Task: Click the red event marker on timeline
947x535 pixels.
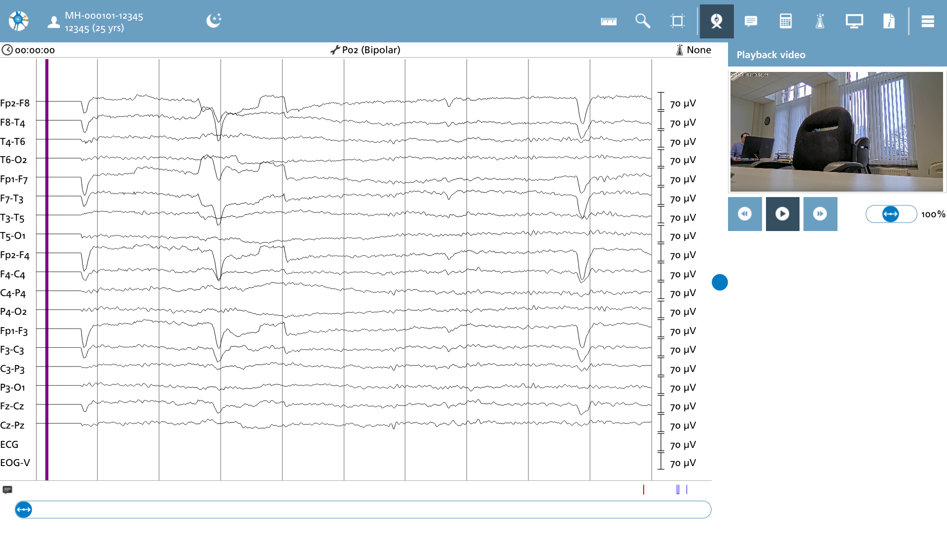Action: 644,490
